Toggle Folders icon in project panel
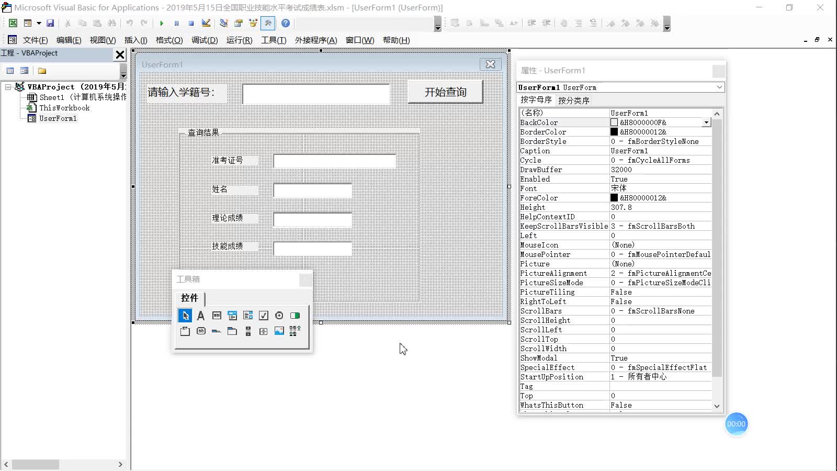 click(42, 71)
